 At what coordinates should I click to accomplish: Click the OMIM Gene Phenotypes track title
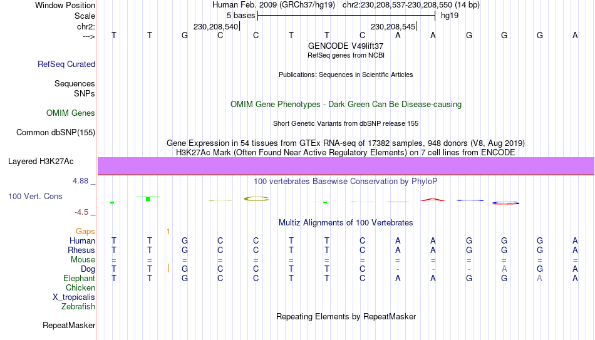click(346, 105)
